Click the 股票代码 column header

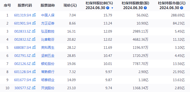25,5
